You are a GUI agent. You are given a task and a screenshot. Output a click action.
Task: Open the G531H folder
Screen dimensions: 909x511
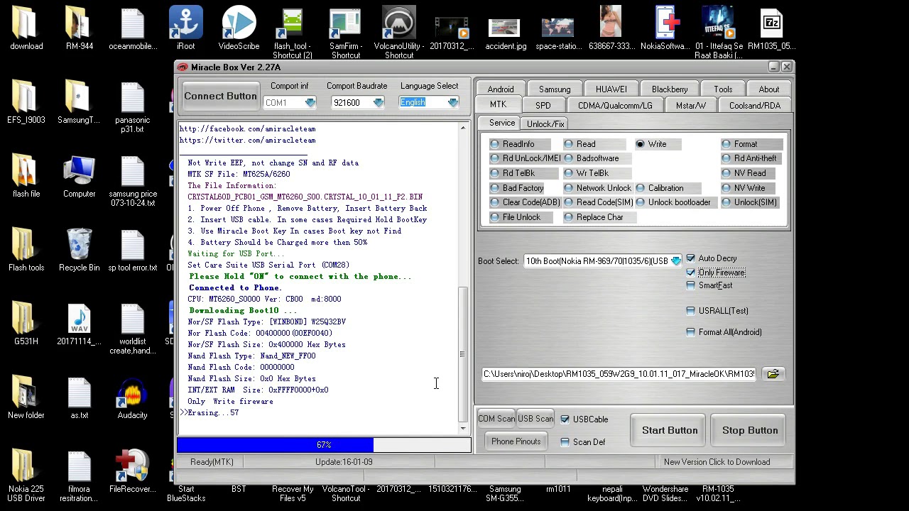point(26,324)
